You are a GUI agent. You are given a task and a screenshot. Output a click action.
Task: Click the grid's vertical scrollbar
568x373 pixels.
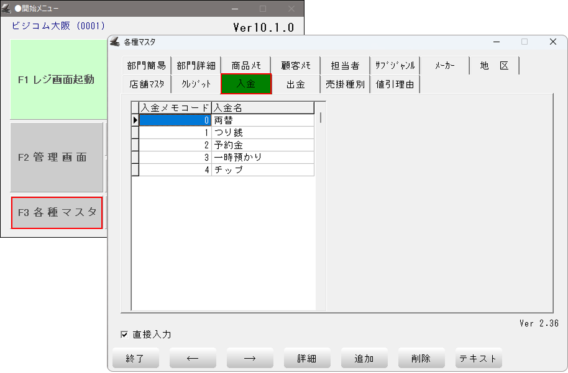[x=321, y=117]
